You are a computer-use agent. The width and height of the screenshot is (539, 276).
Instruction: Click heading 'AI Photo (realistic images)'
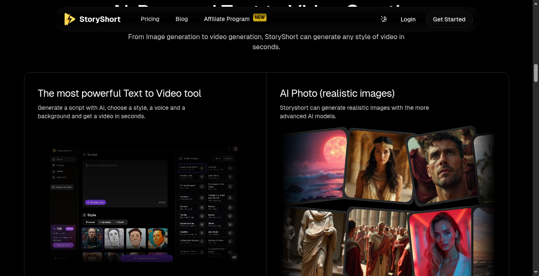(x=337, y=93)
